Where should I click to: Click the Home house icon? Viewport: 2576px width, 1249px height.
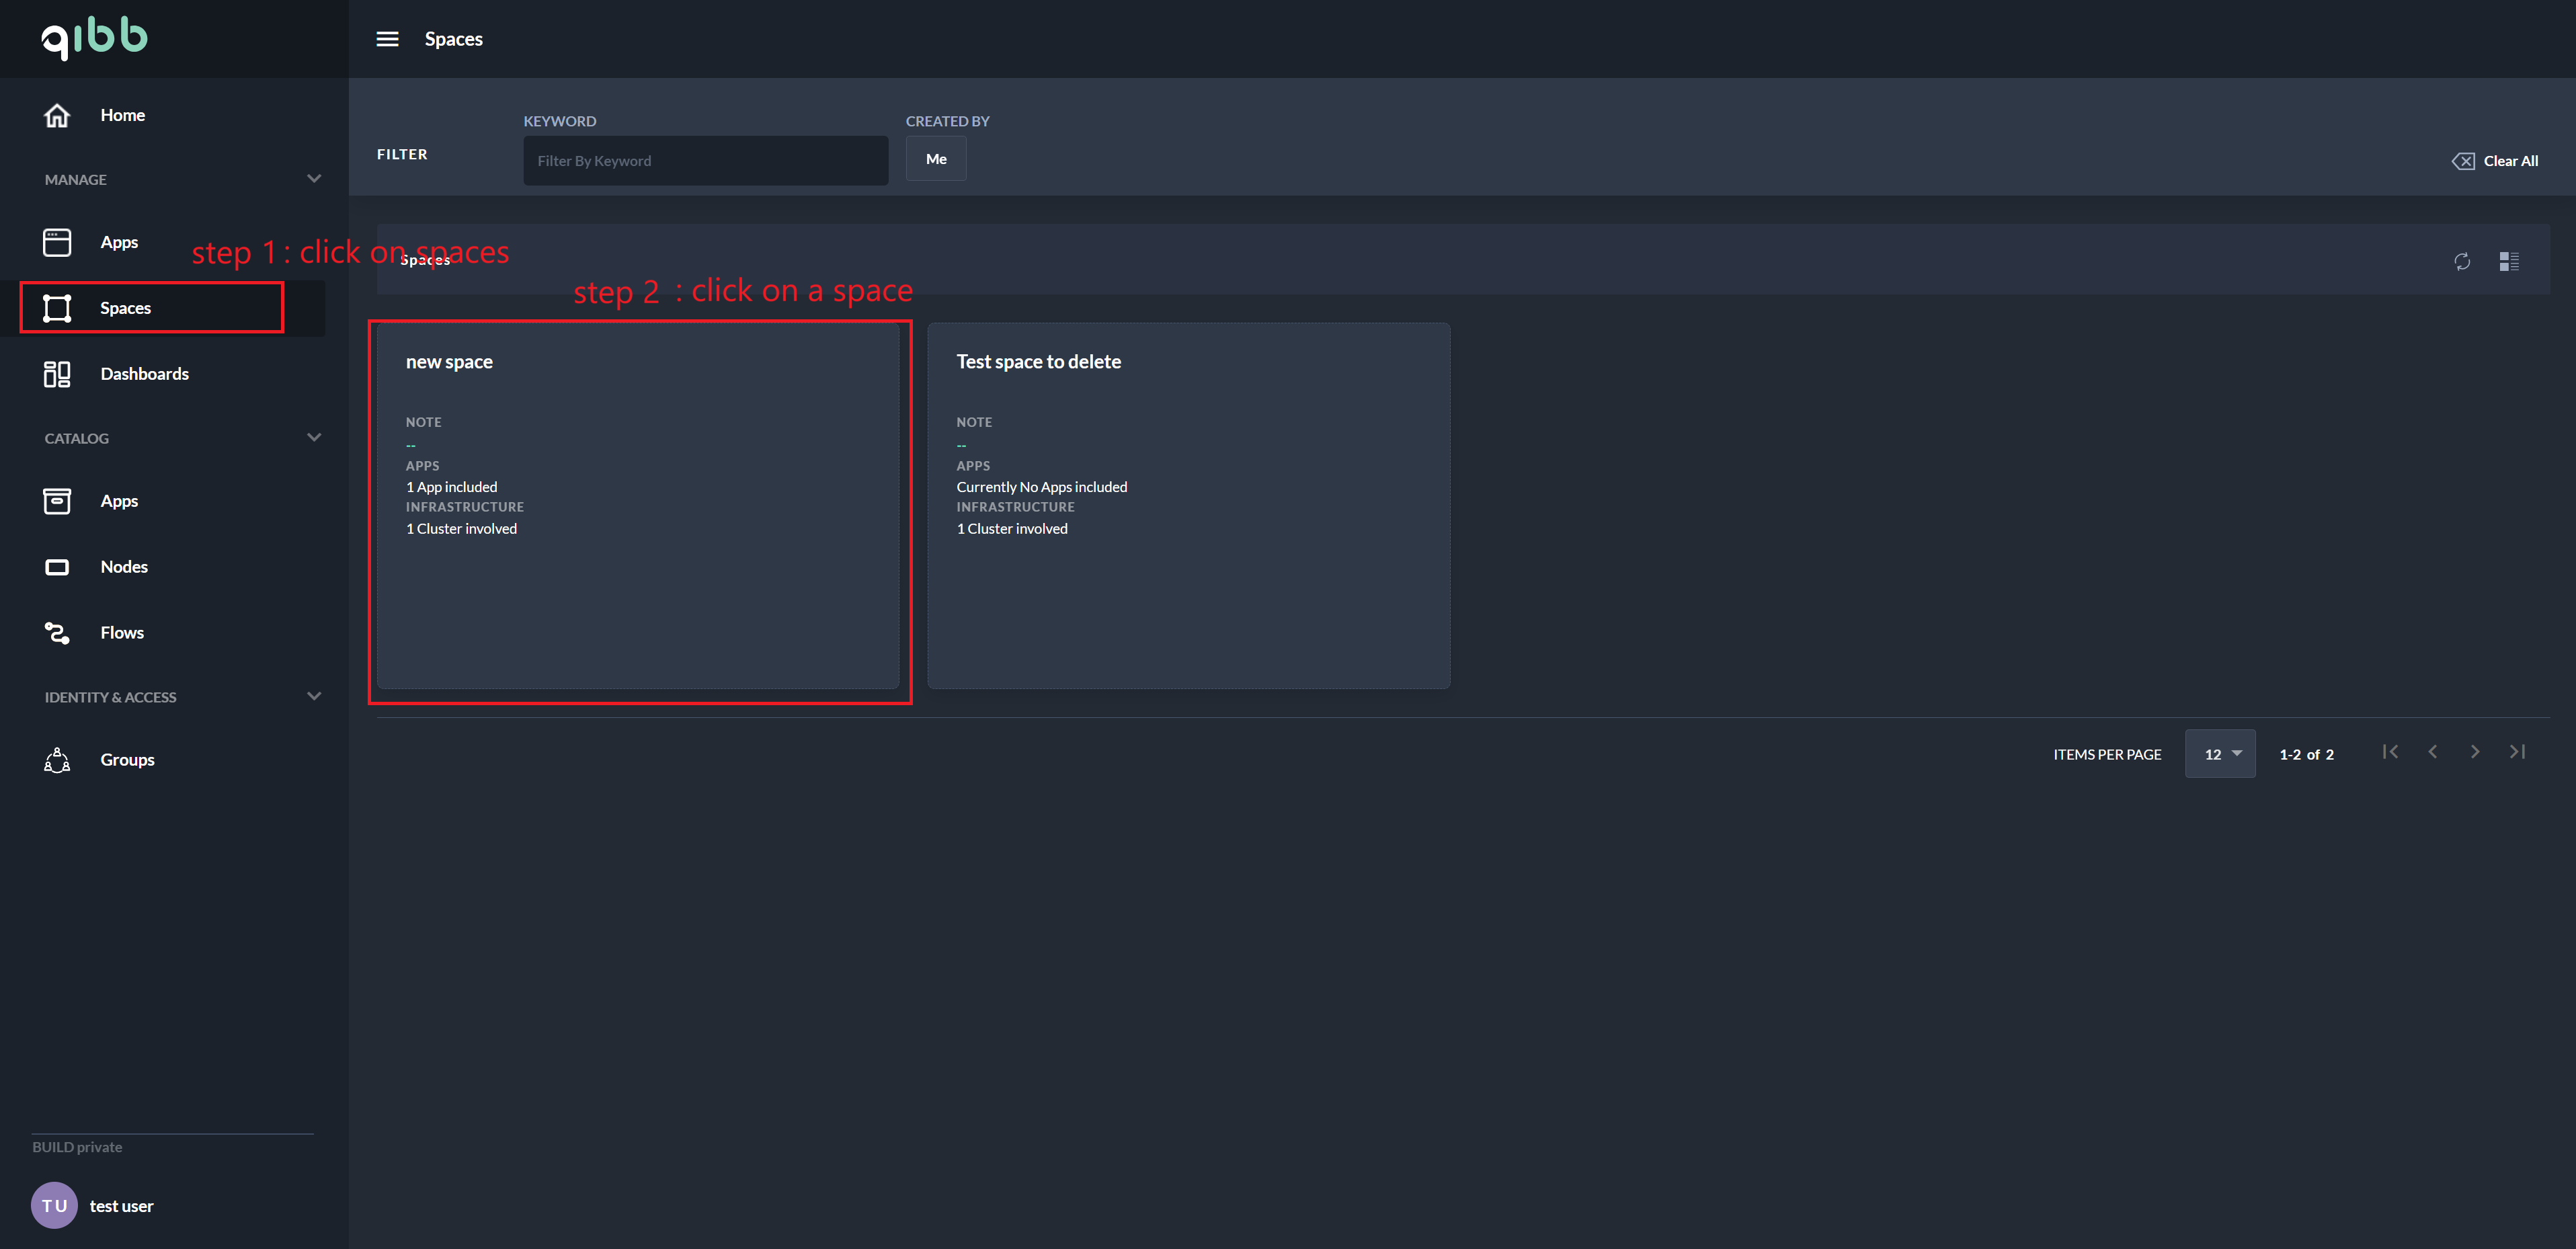click(57, 115)
